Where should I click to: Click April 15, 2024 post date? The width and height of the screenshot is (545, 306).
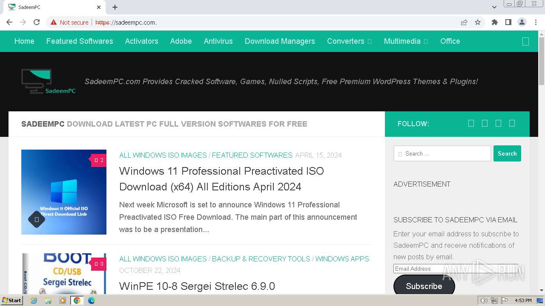318,155
